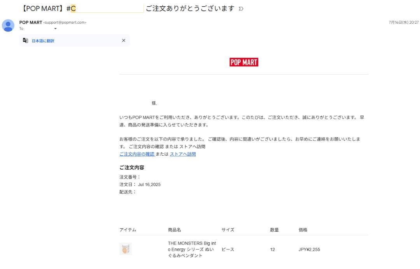
Task: Visit the store via ストアへ訪問 link
Action: (183, 154)
